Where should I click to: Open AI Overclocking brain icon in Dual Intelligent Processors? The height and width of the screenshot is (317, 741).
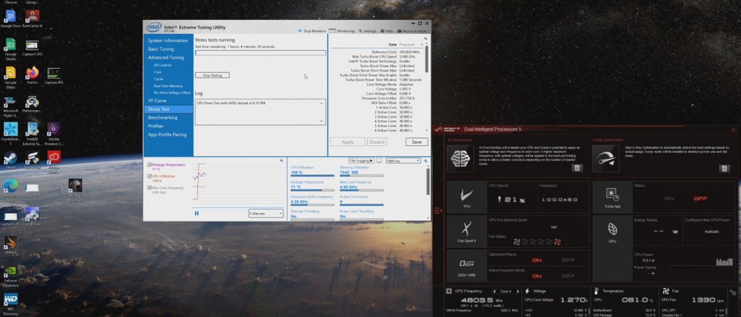pos(460,158)
